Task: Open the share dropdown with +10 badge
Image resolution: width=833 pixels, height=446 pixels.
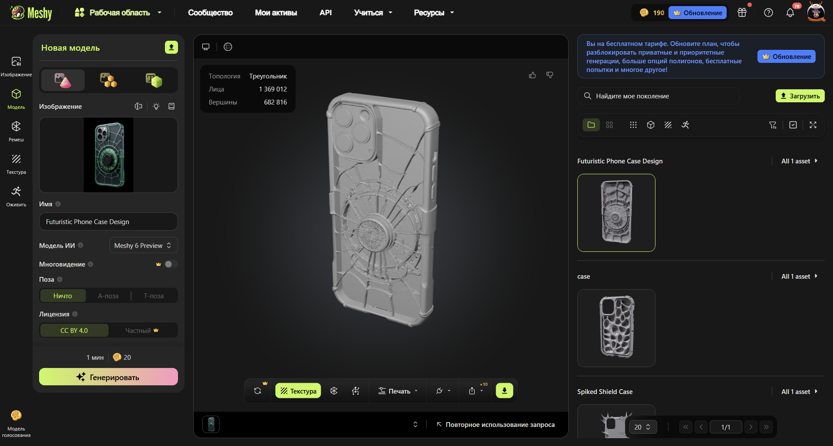Action: point(476,391)
